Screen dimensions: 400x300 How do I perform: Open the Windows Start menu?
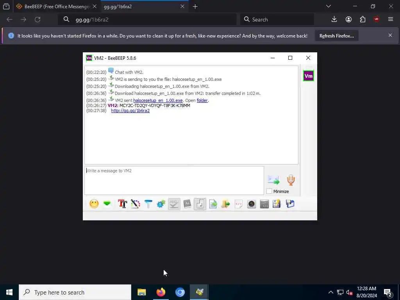click(x=9, y=292)
